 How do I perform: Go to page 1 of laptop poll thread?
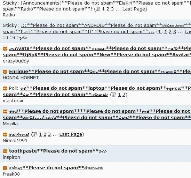pyautogui.click(x=119, y=95)
